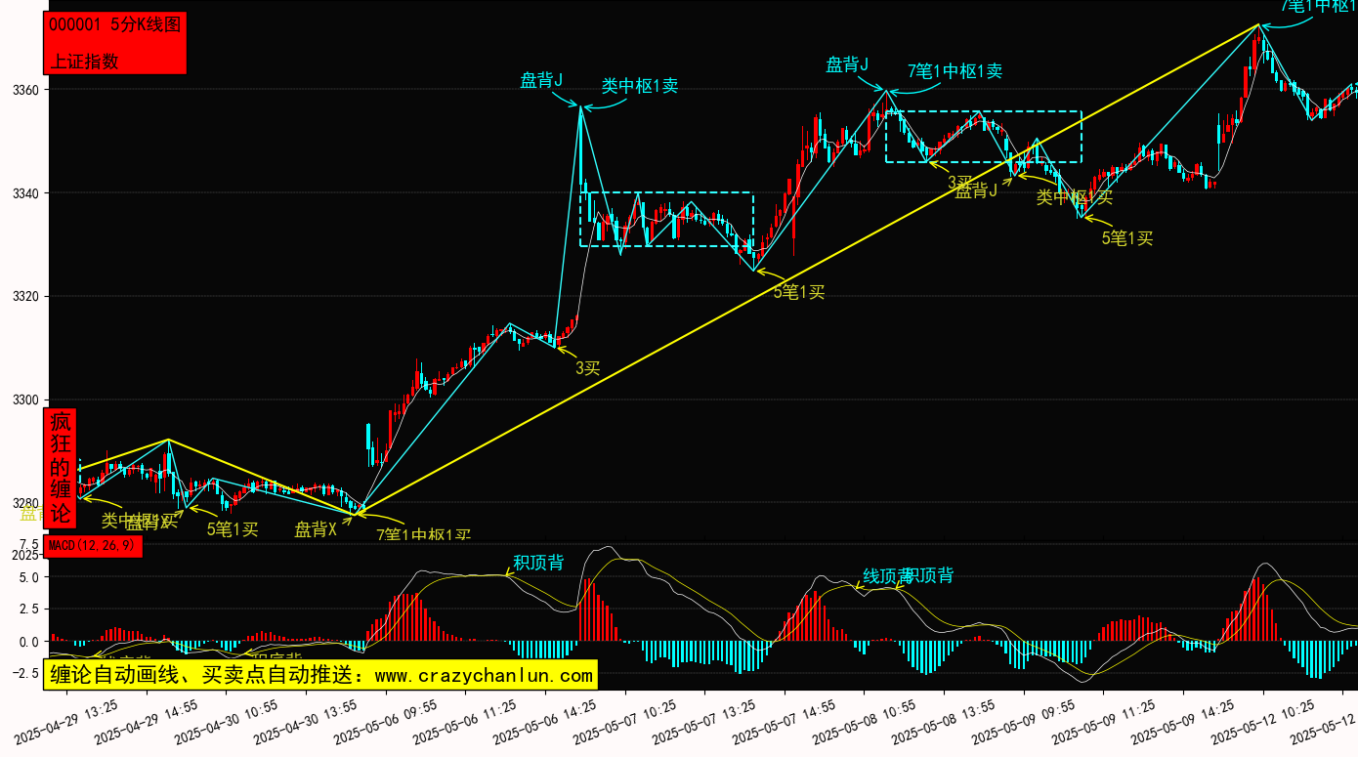
Task: Select the 2025-05-06 09:55 time label
Action: click(x=386, y=721)
